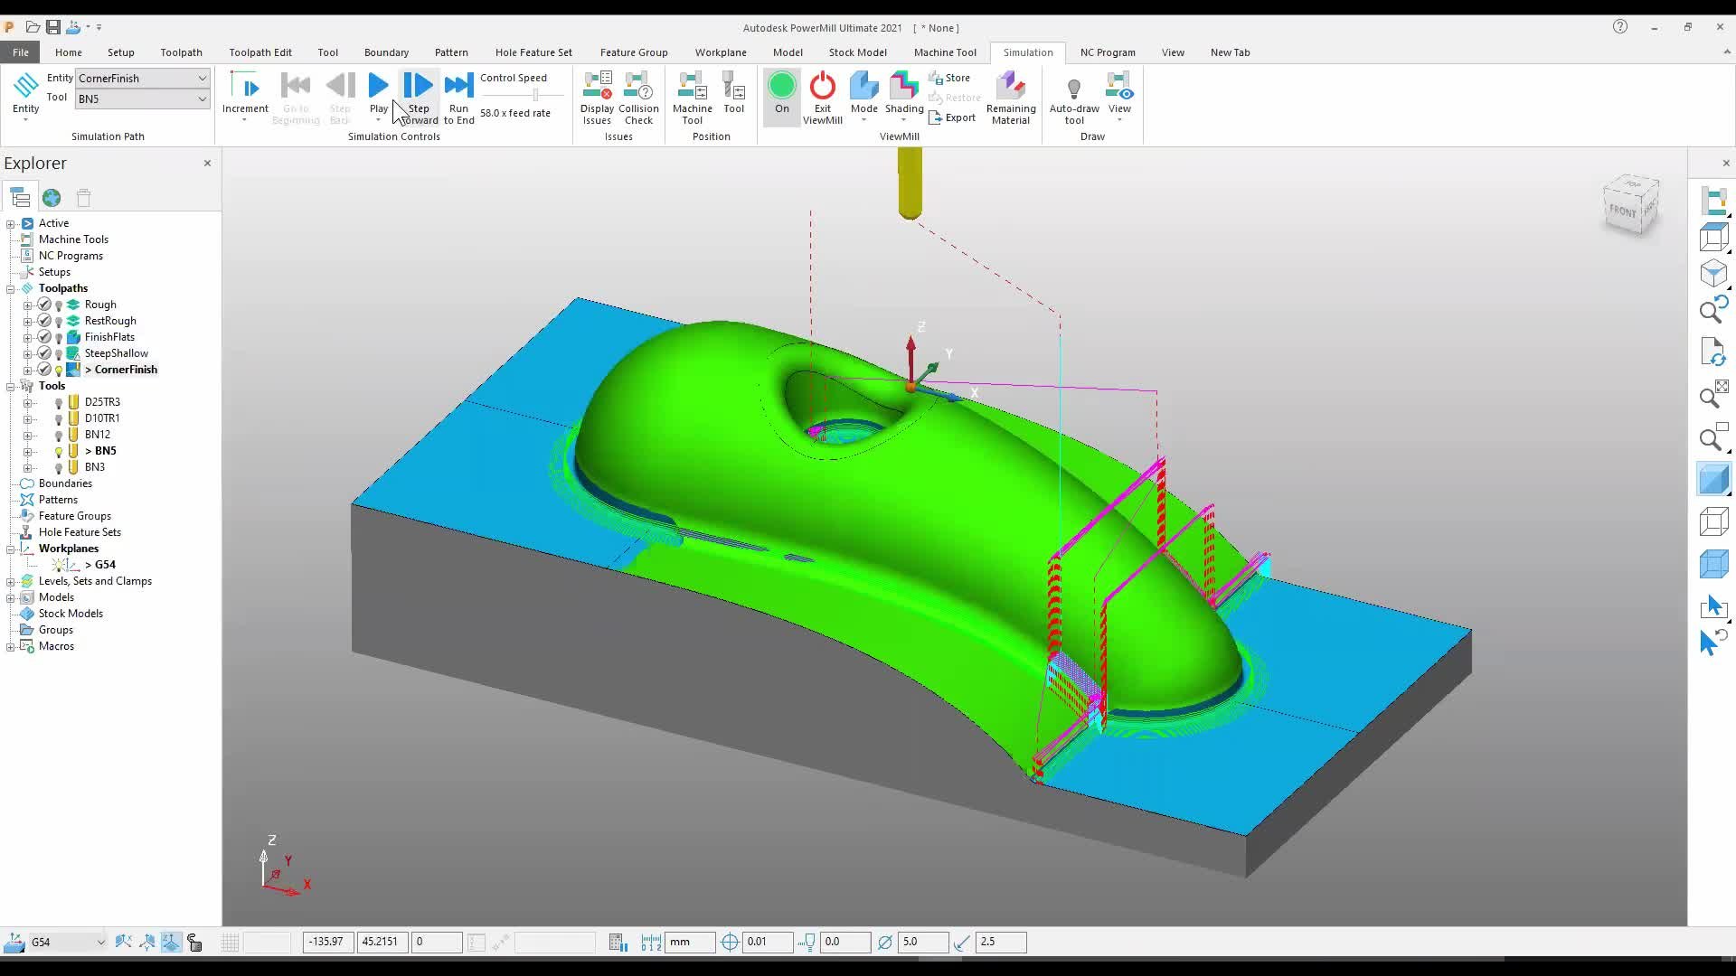The image size is (1736, 976).
Task: Run simulation to end
Action: [x=458, y=96]
